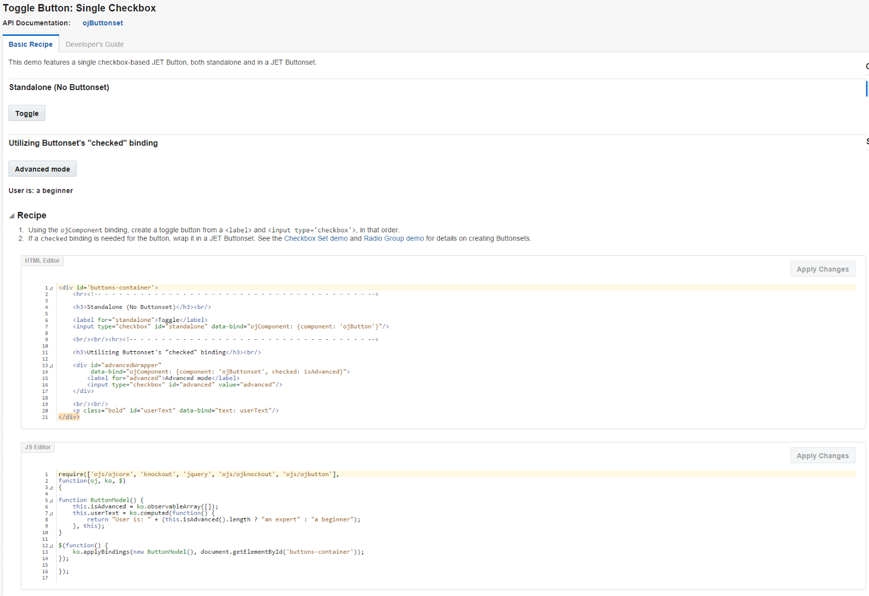Fold the $(function() block at JS line 12
The image size is (869, 596).
pyautogui.click(x=51, y=546)
